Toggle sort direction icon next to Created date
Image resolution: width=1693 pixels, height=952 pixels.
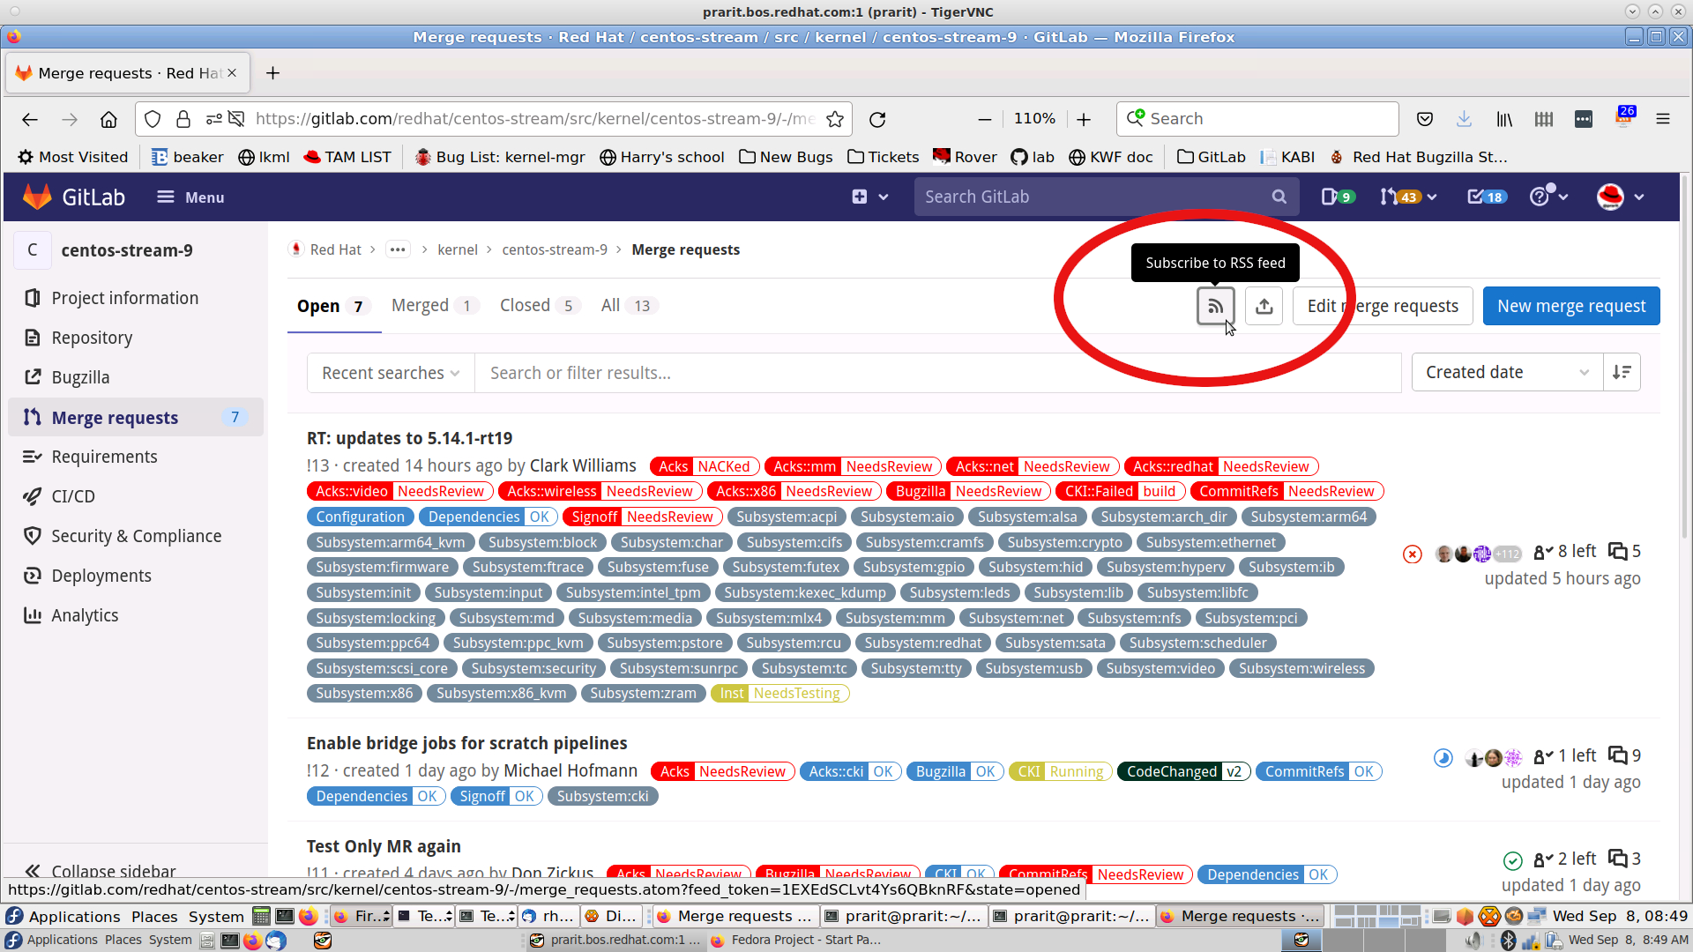pos(1622,372)
